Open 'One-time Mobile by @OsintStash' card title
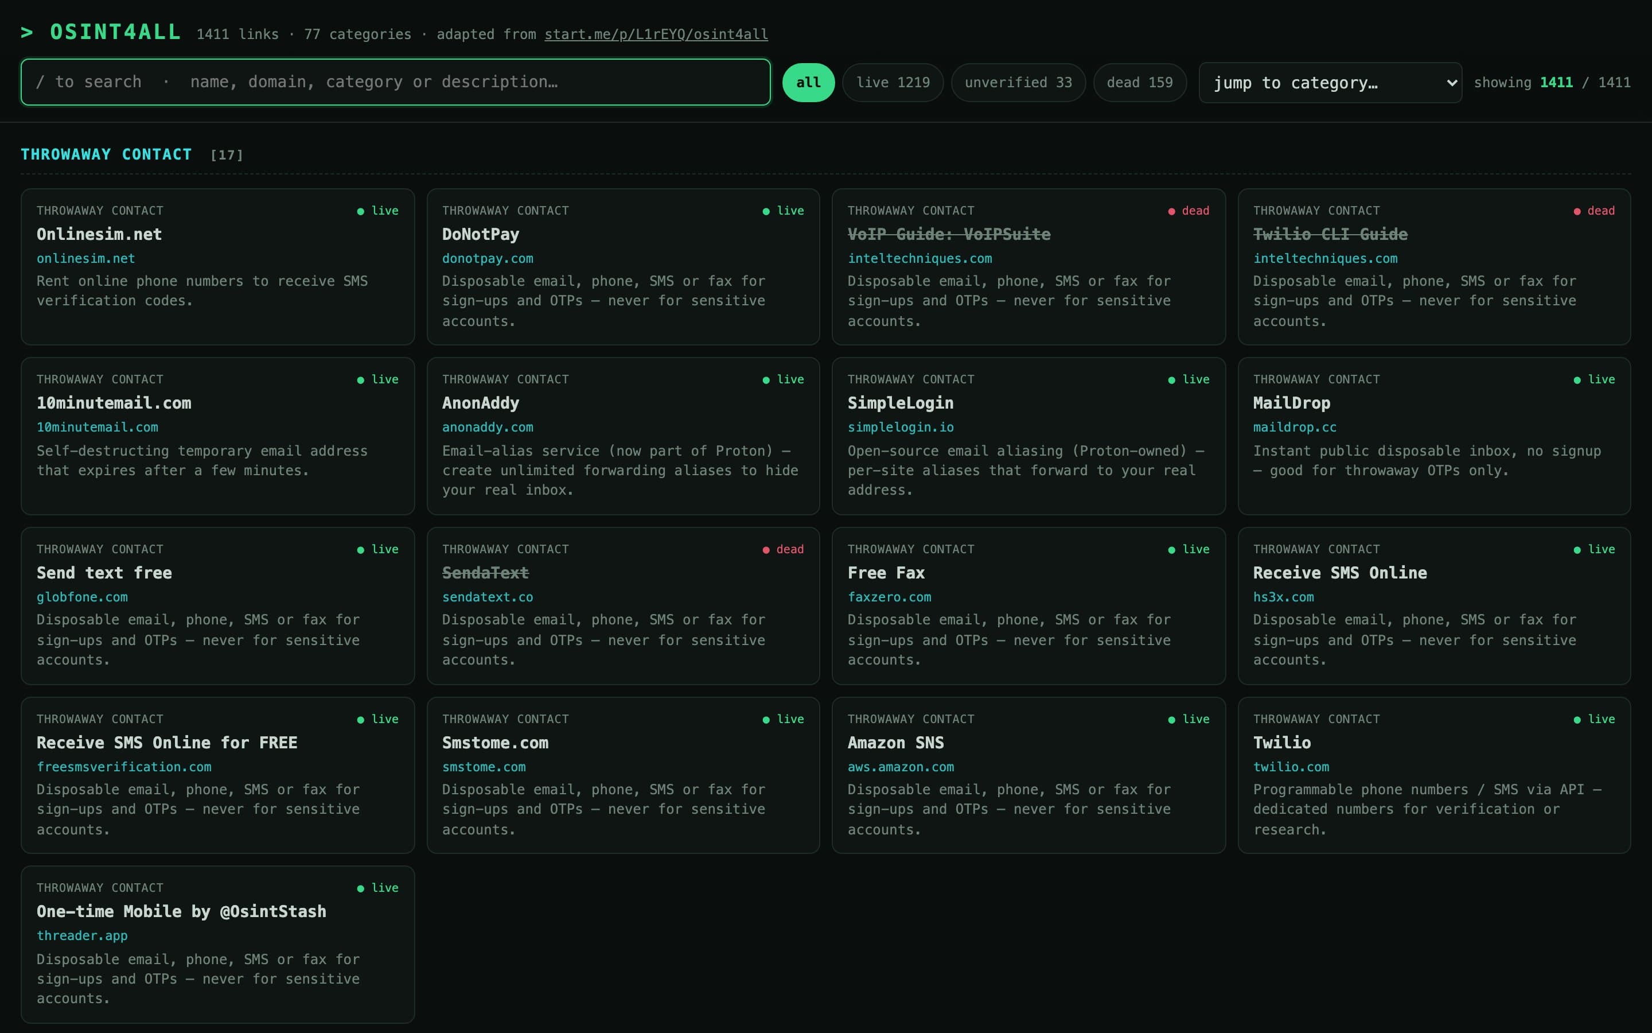 click(182, 911)
